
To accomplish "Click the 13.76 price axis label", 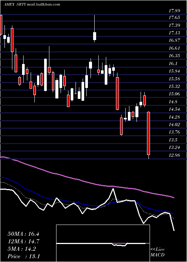I will pos(174,132).
